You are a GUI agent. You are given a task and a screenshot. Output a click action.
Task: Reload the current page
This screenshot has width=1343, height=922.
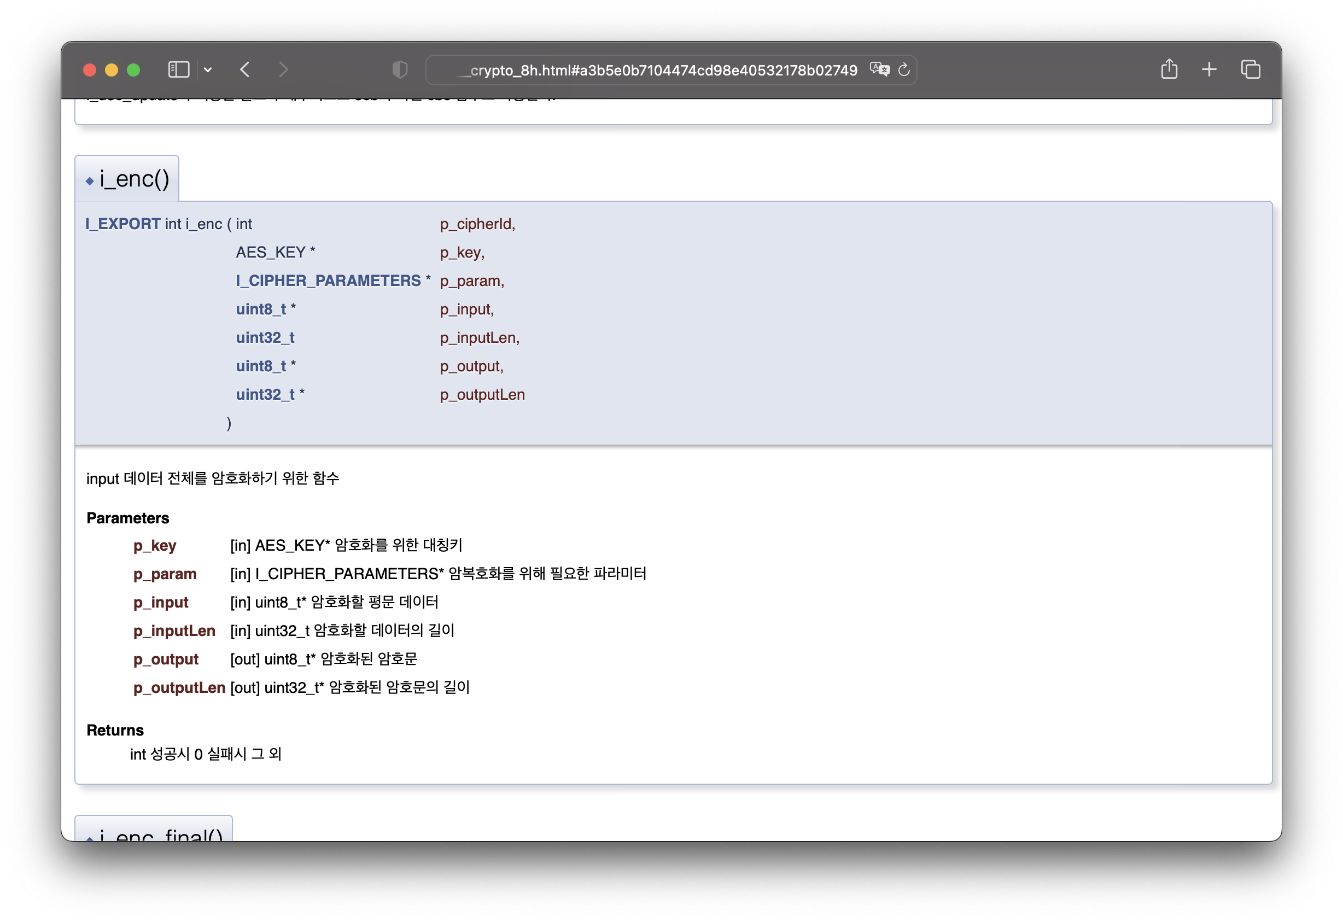click(904, 70)
